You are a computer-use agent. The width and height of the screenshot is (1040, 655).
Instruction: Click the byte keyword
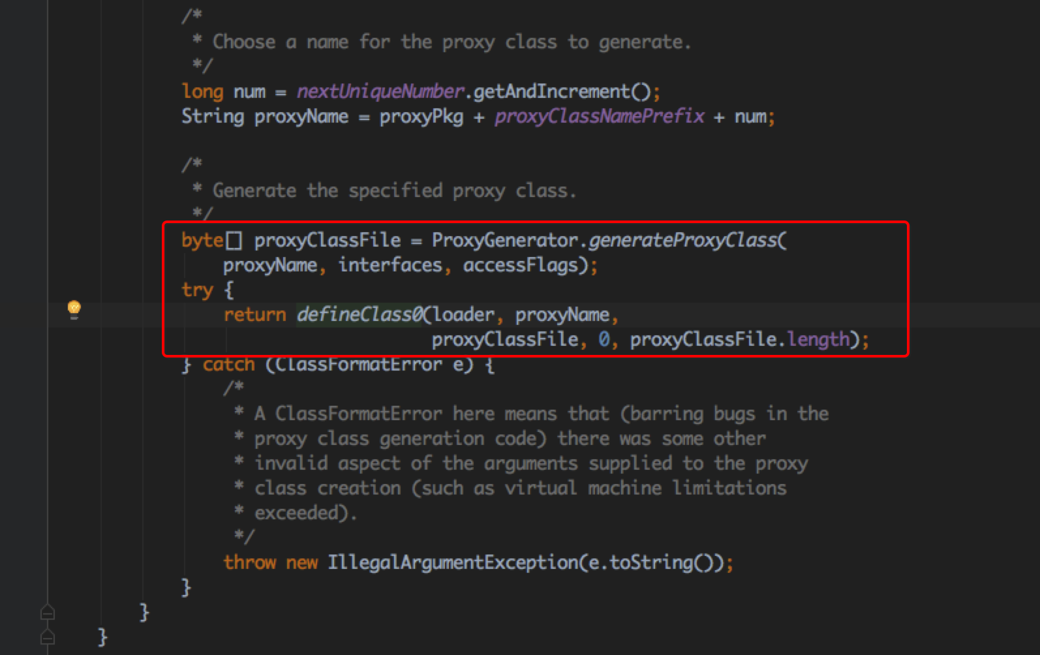[202, 240]
